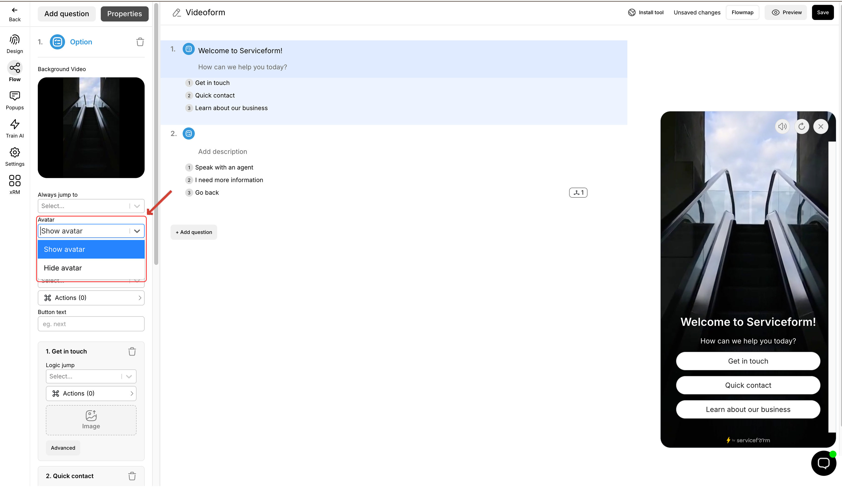Click the Preview button
The width and height of the screenshot is (842, 487).
point(786,12)
